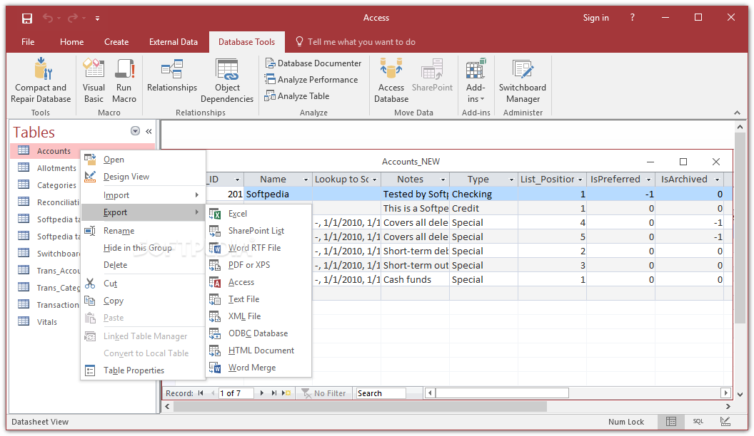The image size is (754, 436).
Task: Click the Run Macro icon
Action: [x=124, y=80]
